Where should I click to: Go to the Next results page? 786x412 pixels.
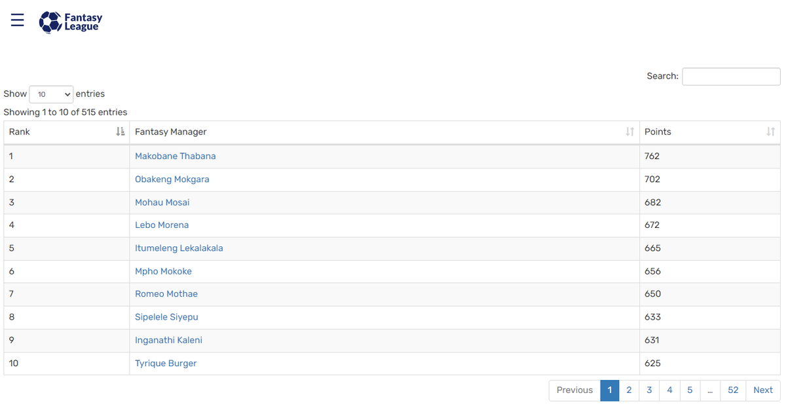point(763,390)
